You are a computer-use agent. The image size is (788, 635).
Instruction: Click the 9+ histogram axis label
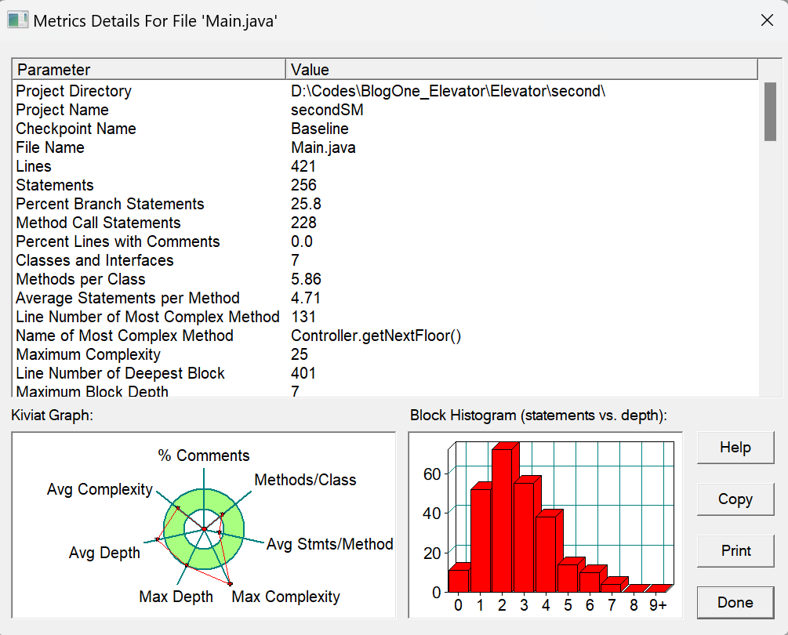[658, 605]
